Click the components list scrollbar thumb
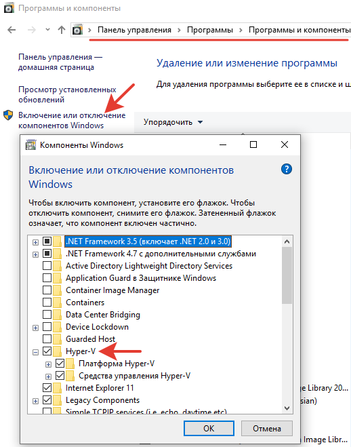This screenshot has width=351, height=447. pyautogui.click(x=287, y=275)
